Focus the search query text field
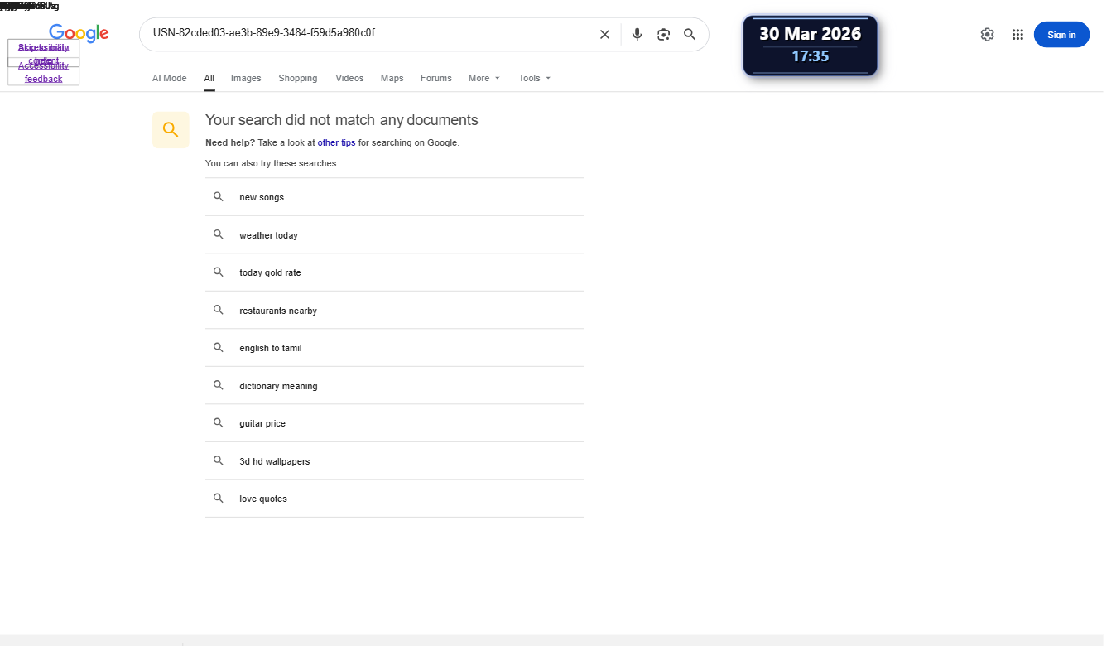 [x=368, y=34]
